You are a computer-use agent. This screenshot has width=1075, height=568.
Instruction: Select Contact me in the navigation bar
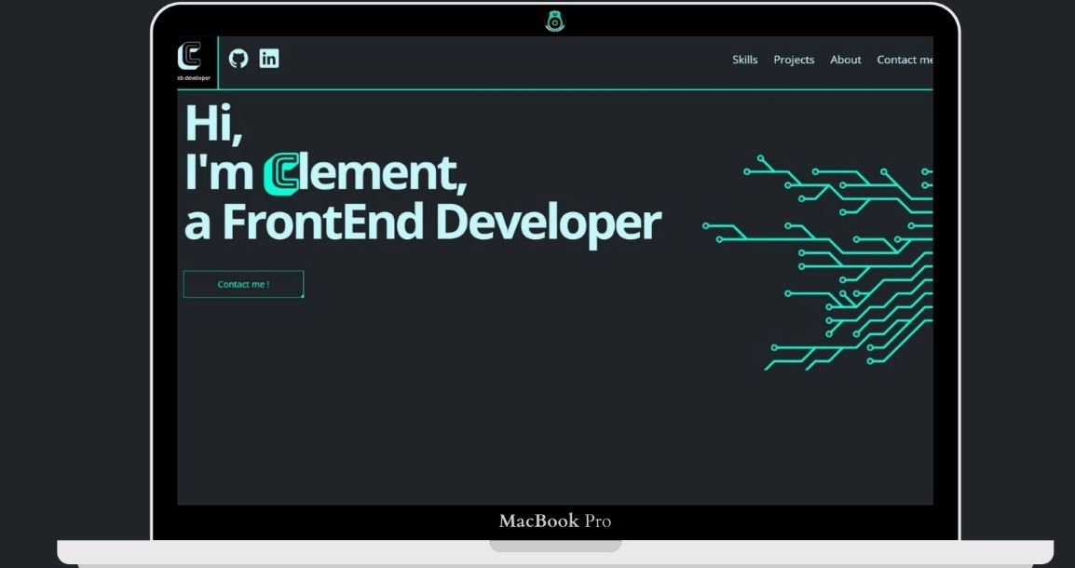point(904,60)
